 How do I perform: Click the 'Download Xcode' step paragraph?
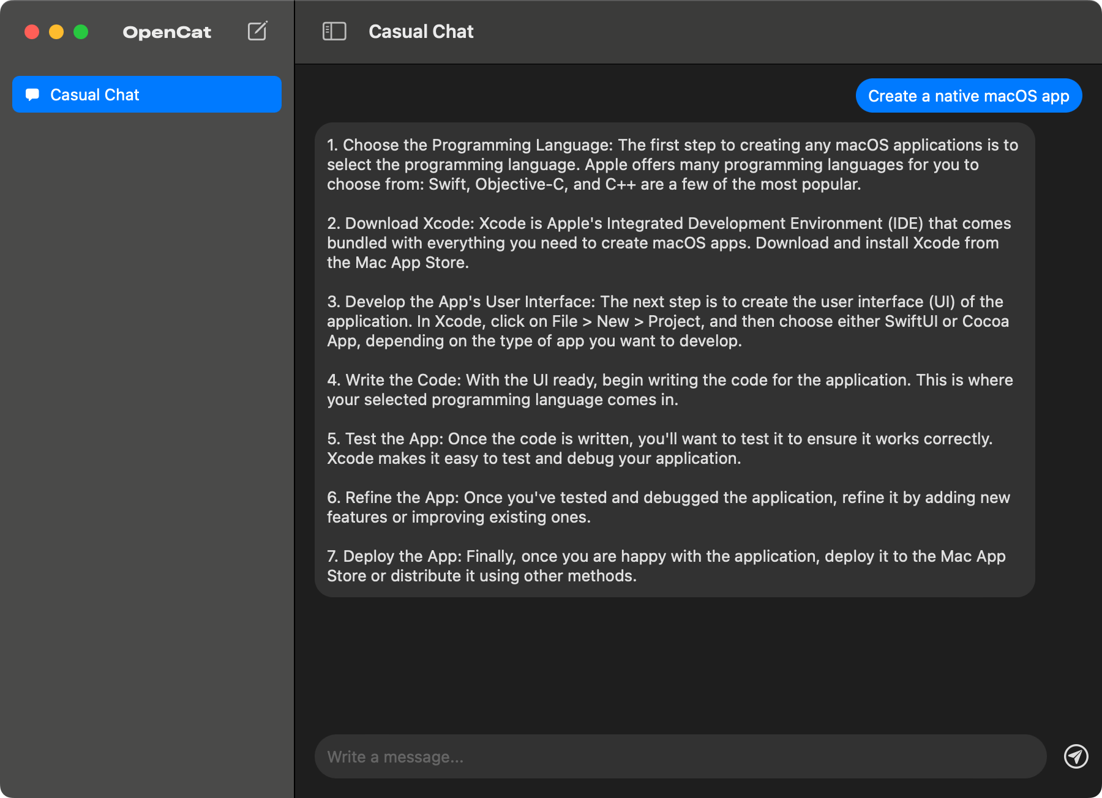(669, 243)
